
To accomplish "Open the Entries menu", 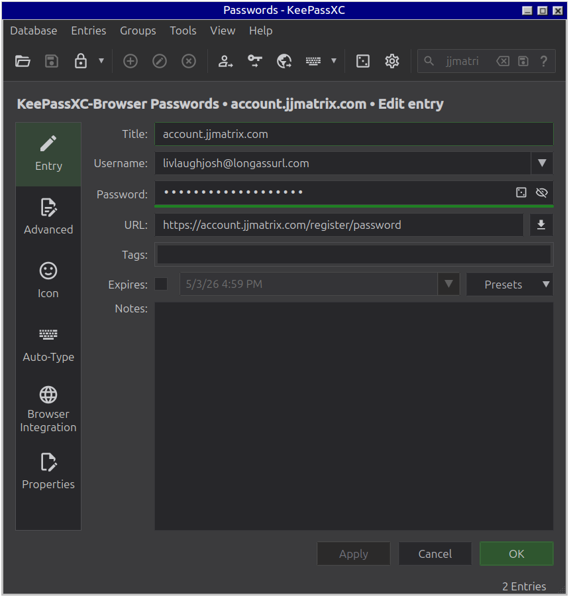I will point(89,31).
